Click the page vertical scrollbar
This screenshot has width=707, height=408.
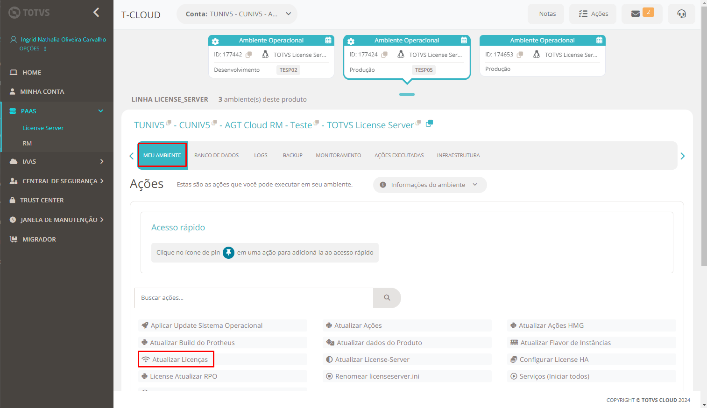click(704, 135)
